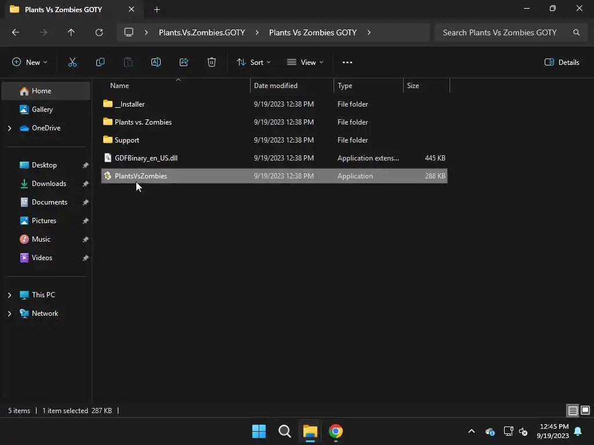Image resolution: width=594 pixels, height=445 pixels.
Task: Select PlantsVsZombies application file
Action: (x=274, y=176)
